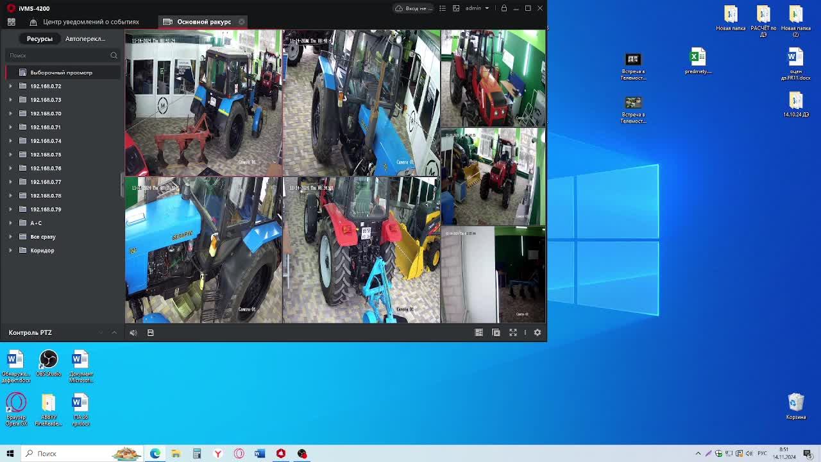
Task: Show hidden system tray icons
Action: pyautogui.click(x=698, y=454)
